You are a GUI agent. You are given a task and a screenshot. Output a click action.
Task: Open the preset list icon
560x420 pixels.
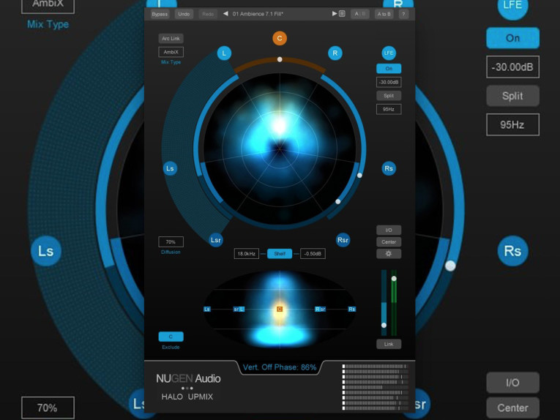point(342,14)
